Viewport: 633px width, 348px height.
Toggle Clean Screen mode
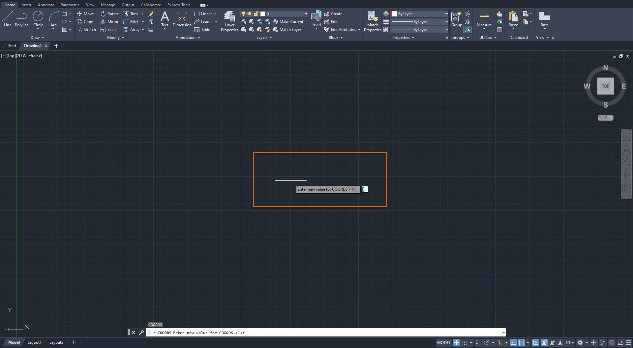click(620, 342)
